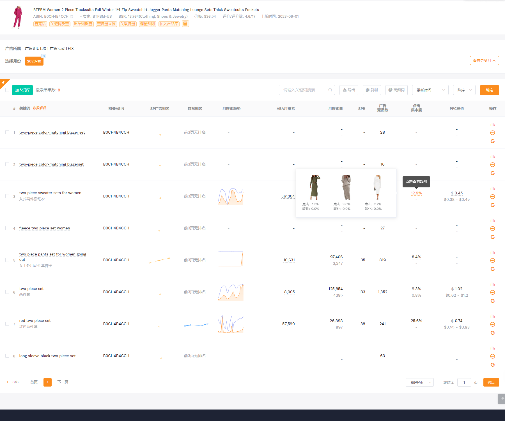Click the calculator icon beside 加入产品库
505x421 pixels.
pyautogui.click(x=185, y=24)
